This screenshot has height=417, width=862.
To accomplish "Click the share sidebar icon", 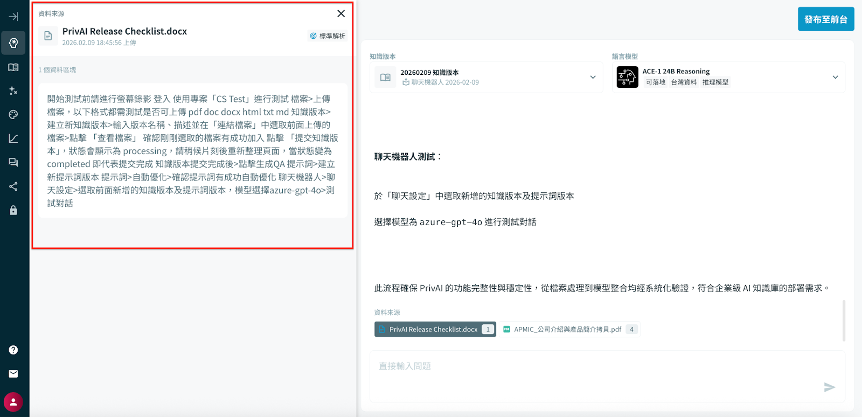I will (x=13, y=186).
